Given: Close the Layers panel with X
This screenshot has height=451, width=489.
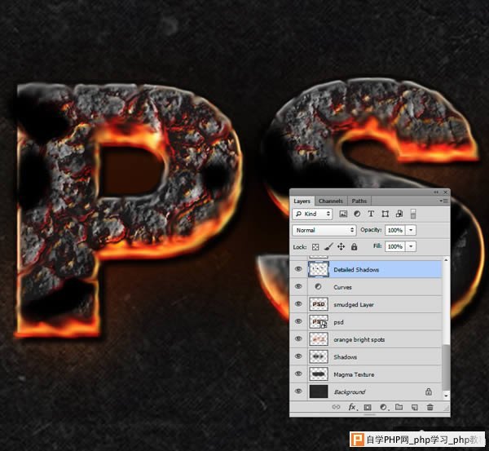Looking at the screenshot, I should point(445,192).
